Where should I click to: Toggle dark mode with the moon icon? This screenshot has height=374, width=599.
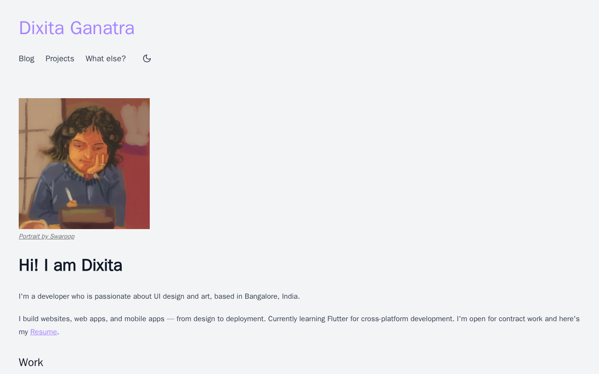[x=147, y=58]
